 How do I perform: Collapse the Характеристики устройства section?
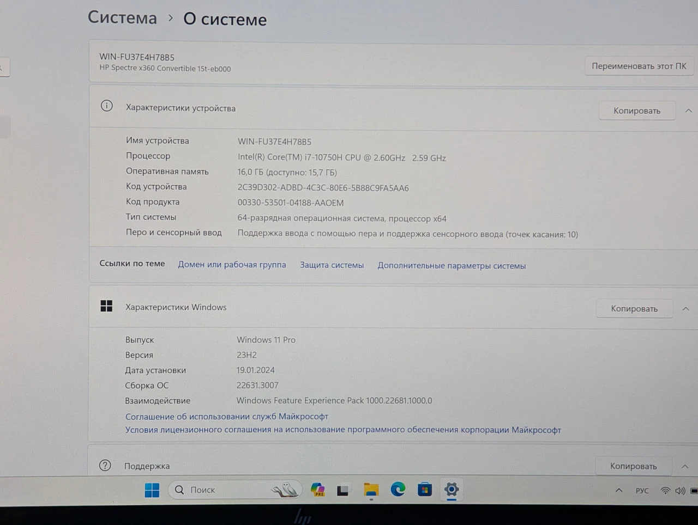(x=688, y=111)
